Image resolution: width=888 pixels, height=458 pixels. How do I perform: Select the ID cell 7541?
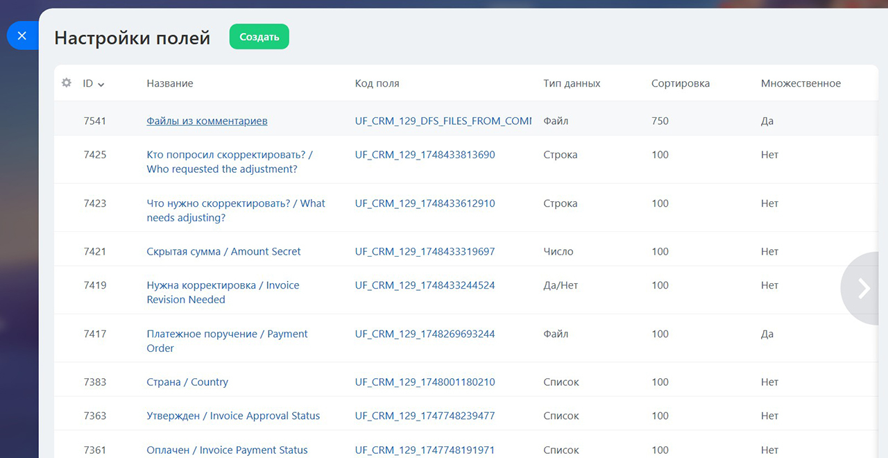point(95,121)
